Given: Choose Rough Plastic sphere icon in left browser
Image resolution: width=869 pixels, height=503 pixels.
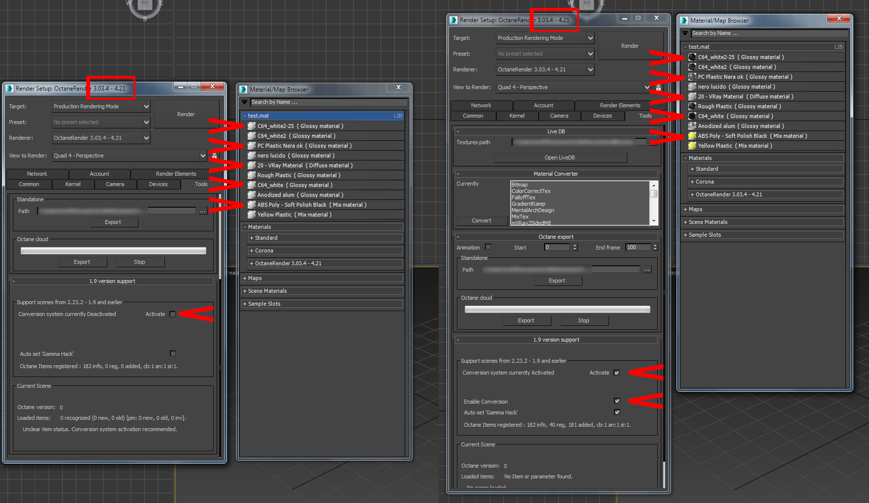Looking at the screenshot, I should (x=252, y=175).
